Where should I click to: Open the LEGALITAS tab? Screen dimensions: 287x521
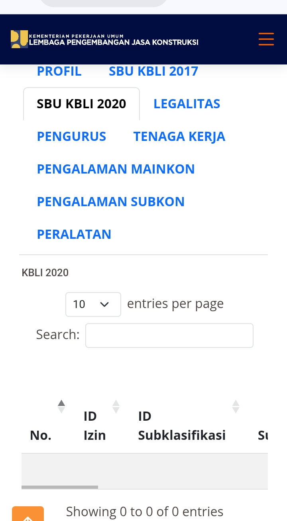tap(187, 104)
